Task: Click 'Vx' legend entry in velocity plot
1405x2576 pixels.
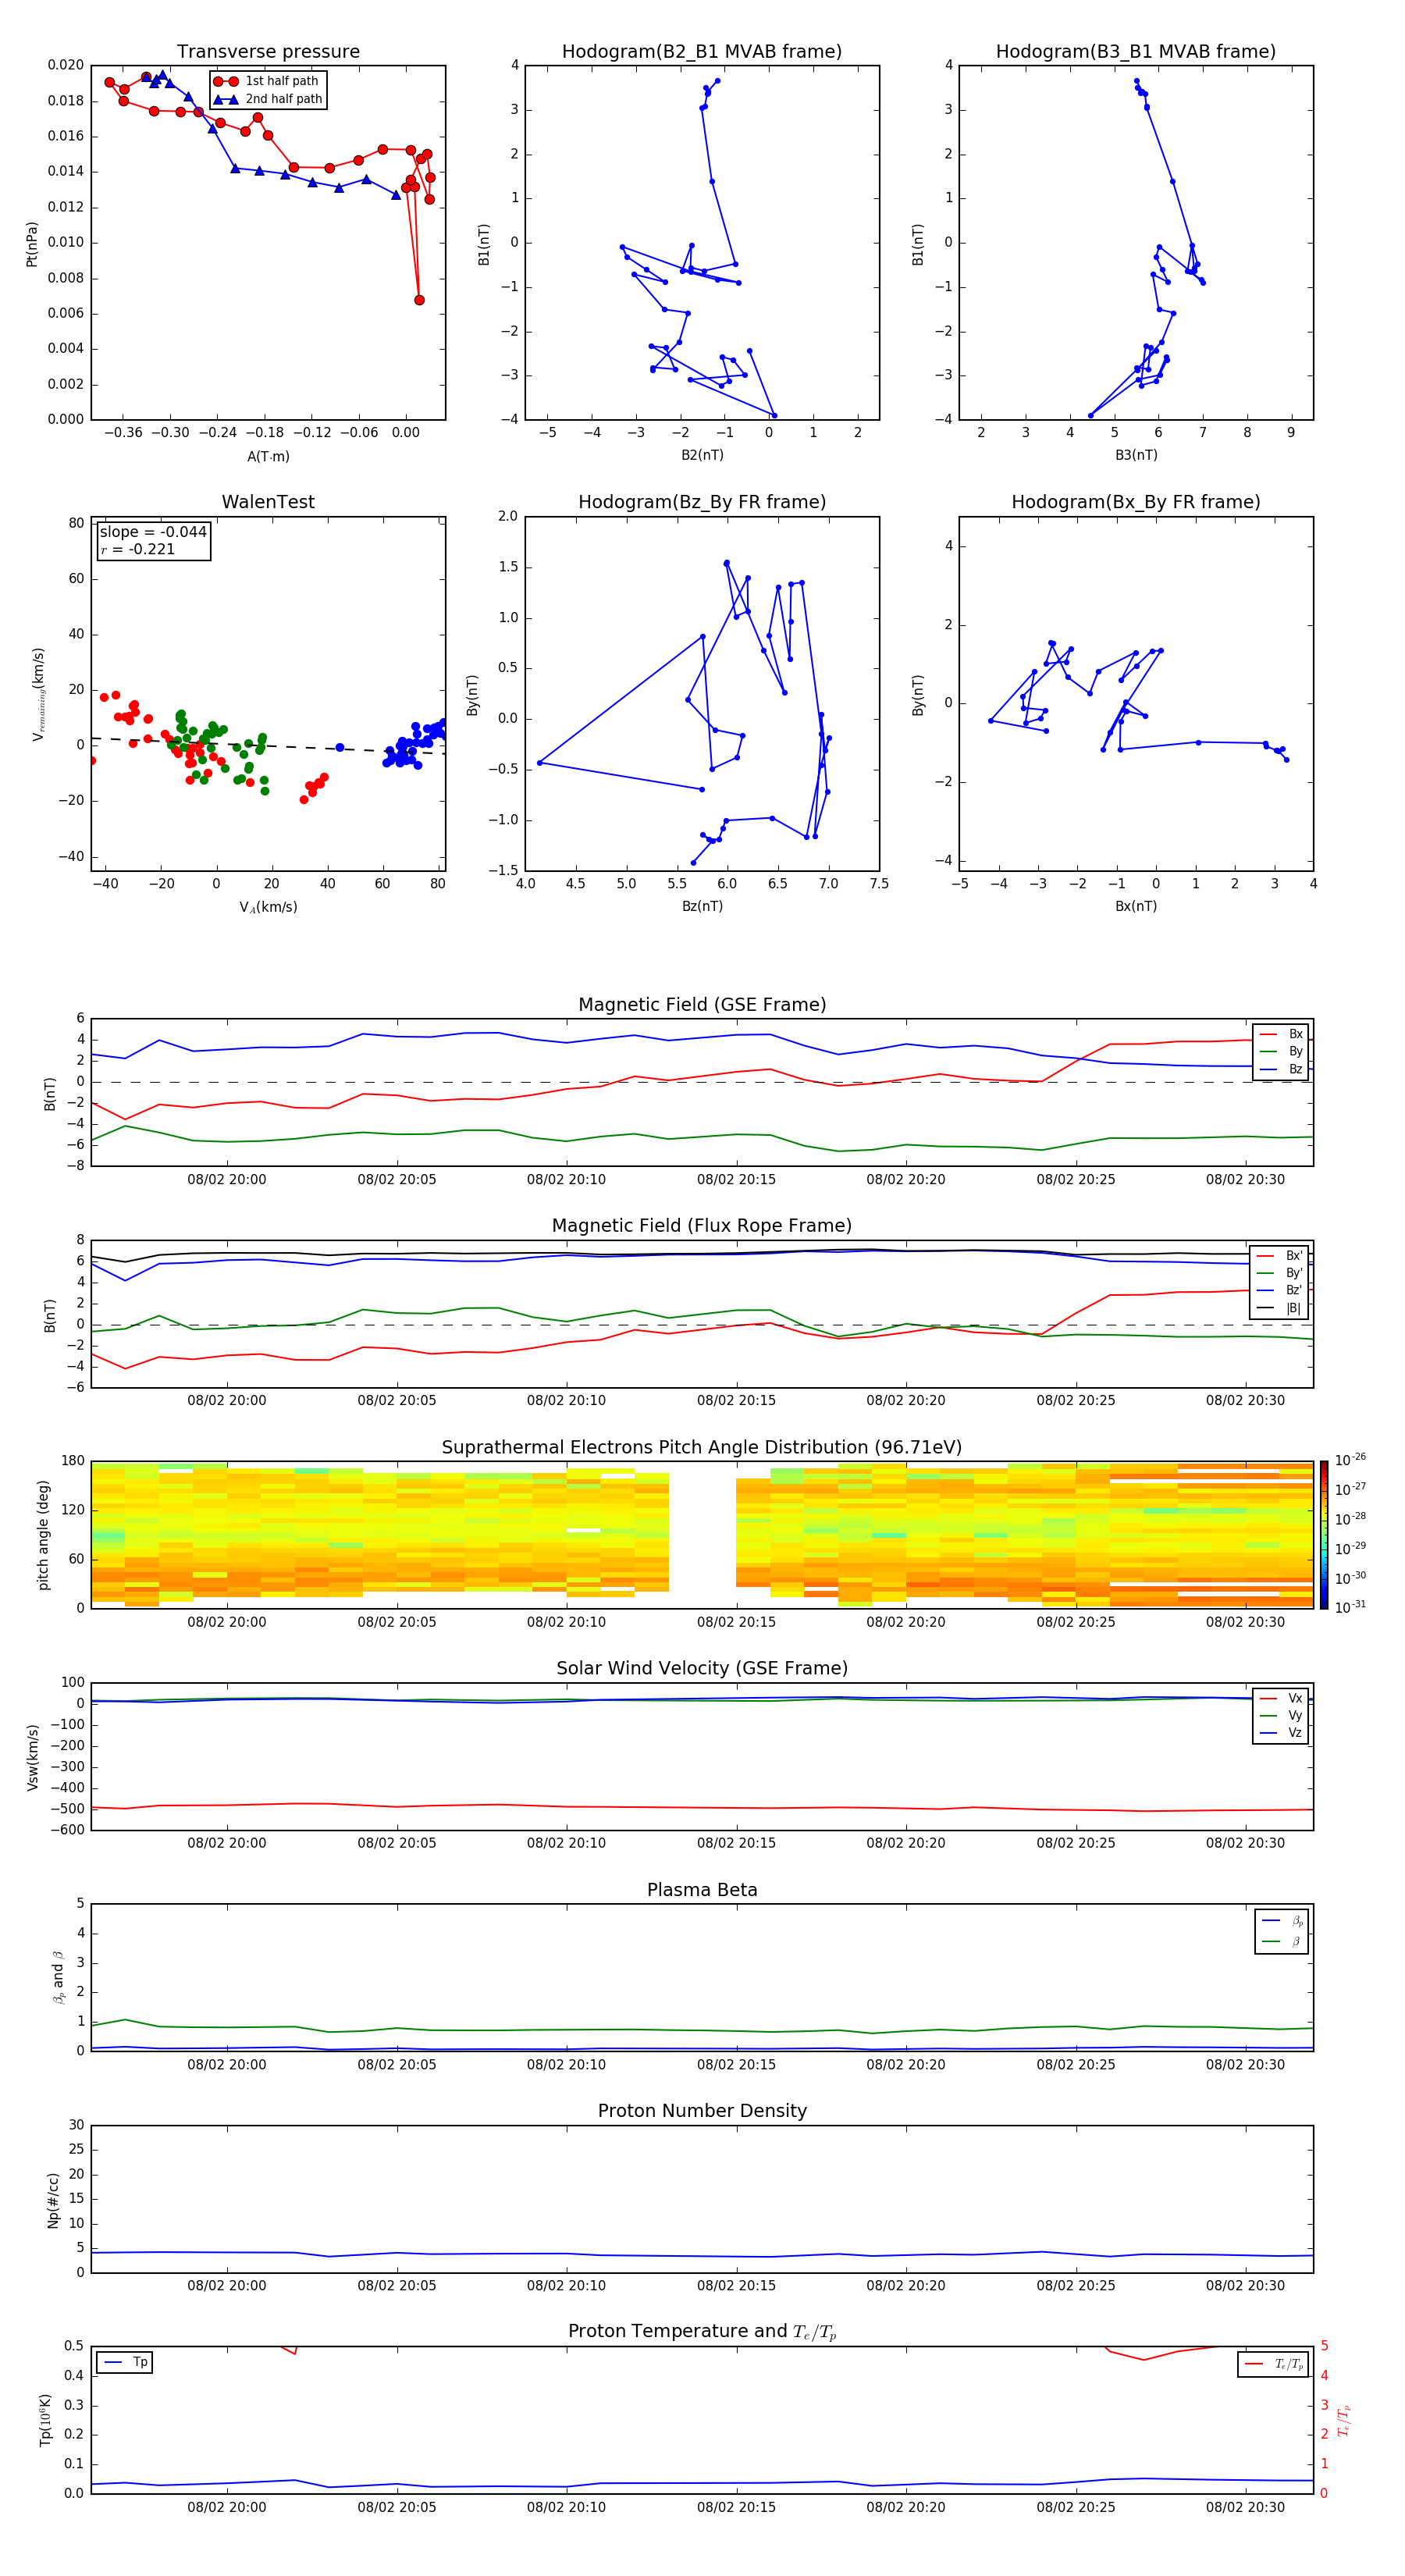Action: 1281,1698
